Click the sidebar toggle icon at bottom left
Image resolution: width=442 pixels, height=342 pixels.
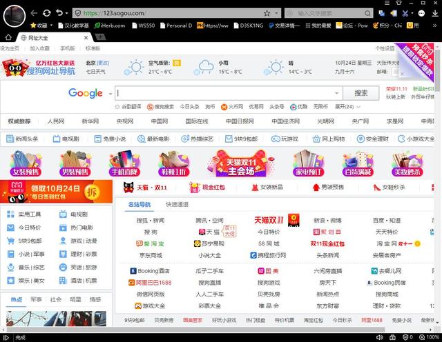click(x=6, y=337)
